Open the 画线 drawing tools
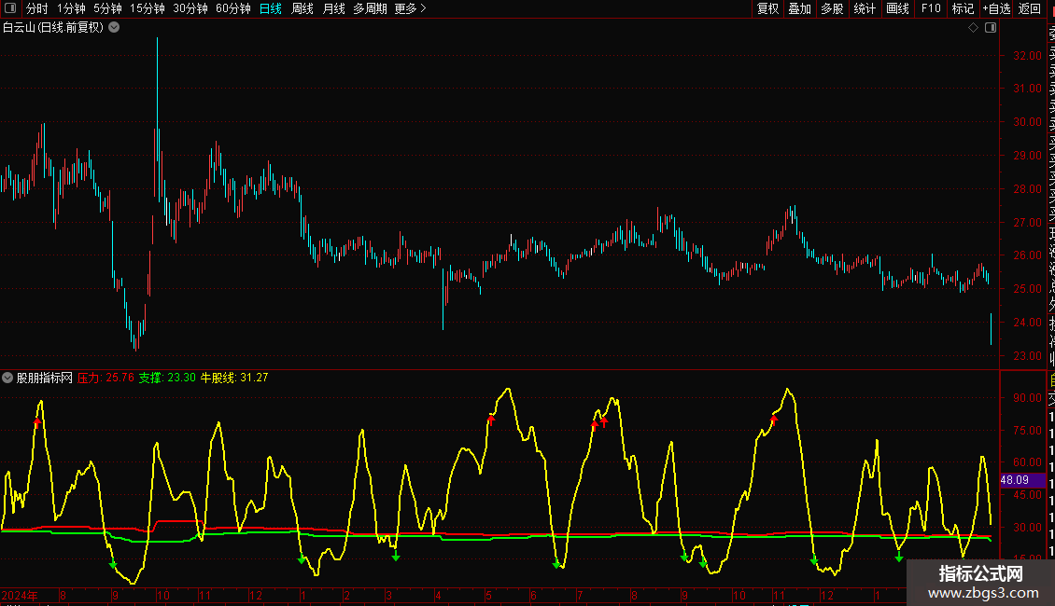 coord(897,8)
